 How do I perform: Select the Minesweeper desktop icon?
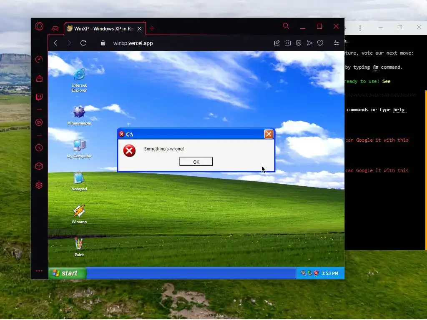[x=79, y=115]
